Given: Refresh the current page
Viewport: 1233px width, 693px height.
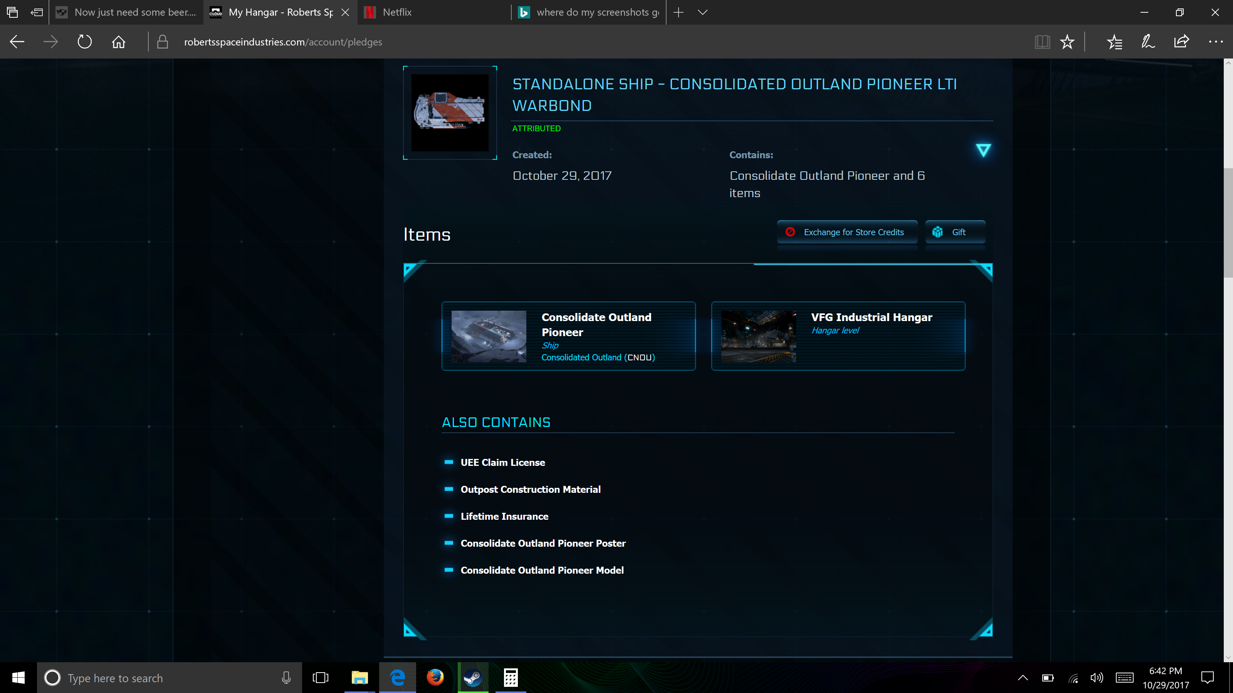Looking at the screenshot, I should (84, 42).
